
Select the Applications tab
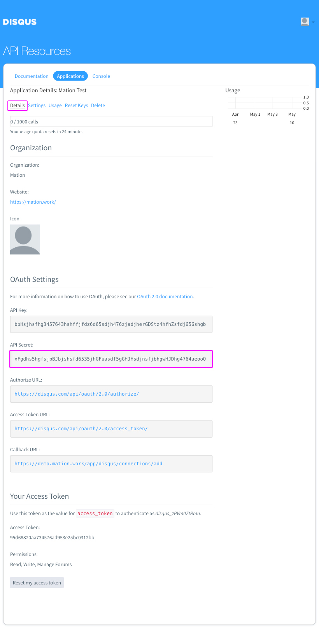[x=70, y=76]
